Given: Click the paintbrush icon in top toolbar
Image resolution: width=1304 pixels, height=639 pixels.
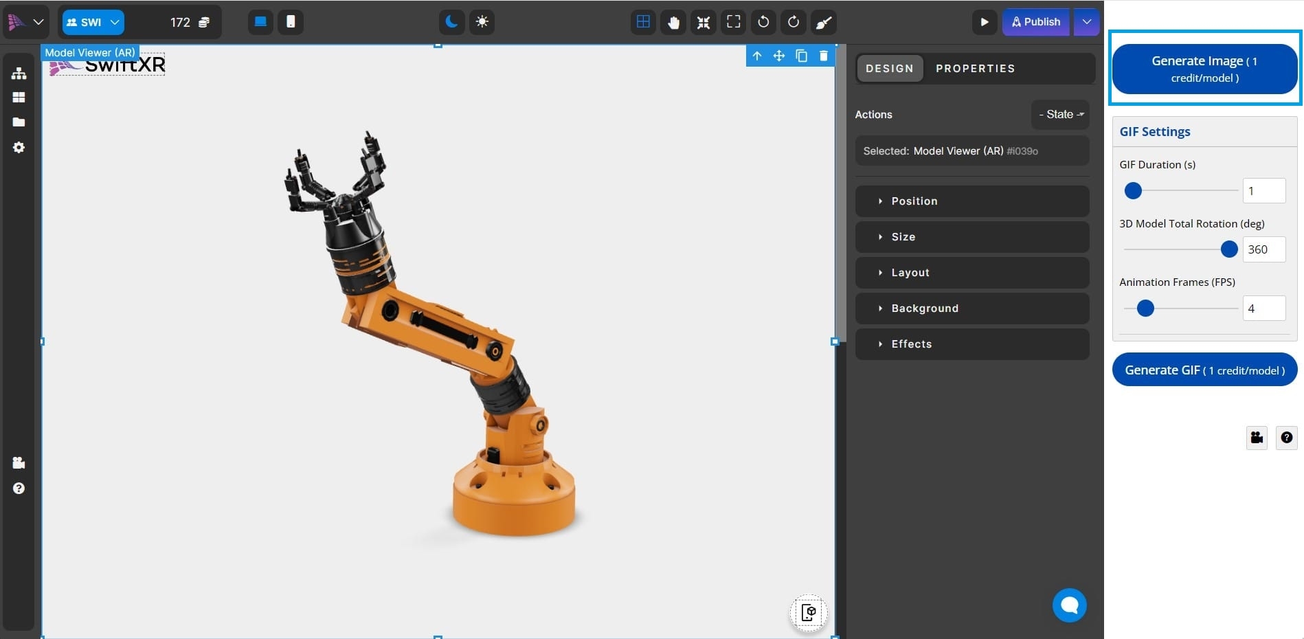Looking at the screenshot, I should (823, 22).
